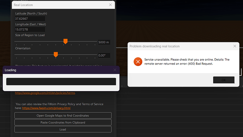Click the Longitude (East / West) label
The image size is (243, 137).
(31, 24)
